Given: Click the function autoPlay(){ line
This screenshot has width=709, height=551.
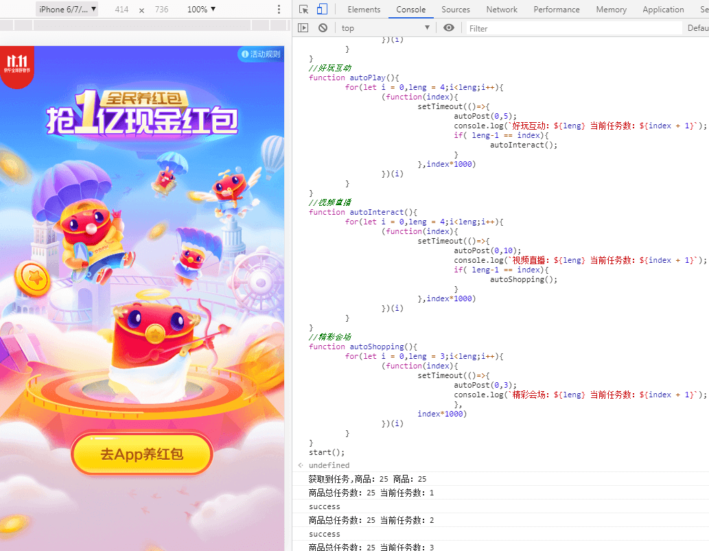Looking at the screenshot, I should pyautogui.click(x=353, y=78).
